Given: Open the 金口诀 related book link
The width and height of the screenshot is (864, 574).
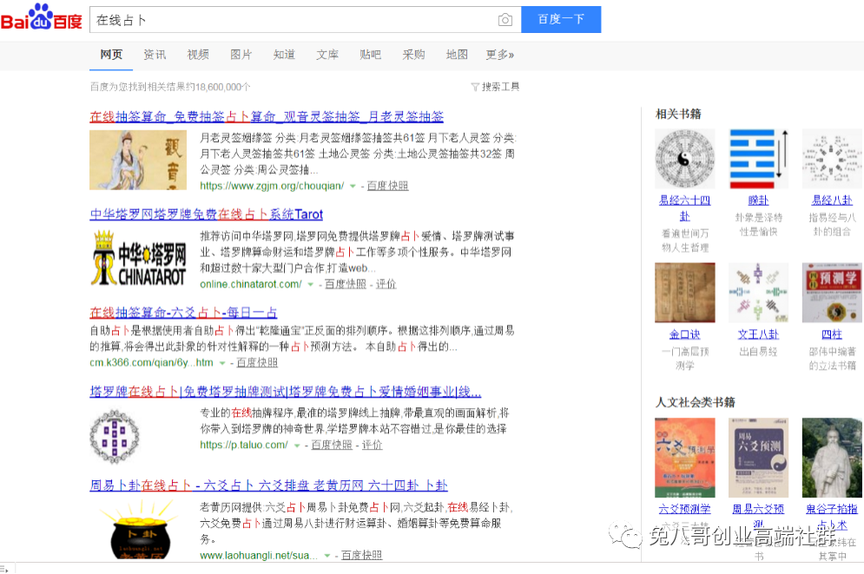Looking at the screenshot, I should pos(684,334).
